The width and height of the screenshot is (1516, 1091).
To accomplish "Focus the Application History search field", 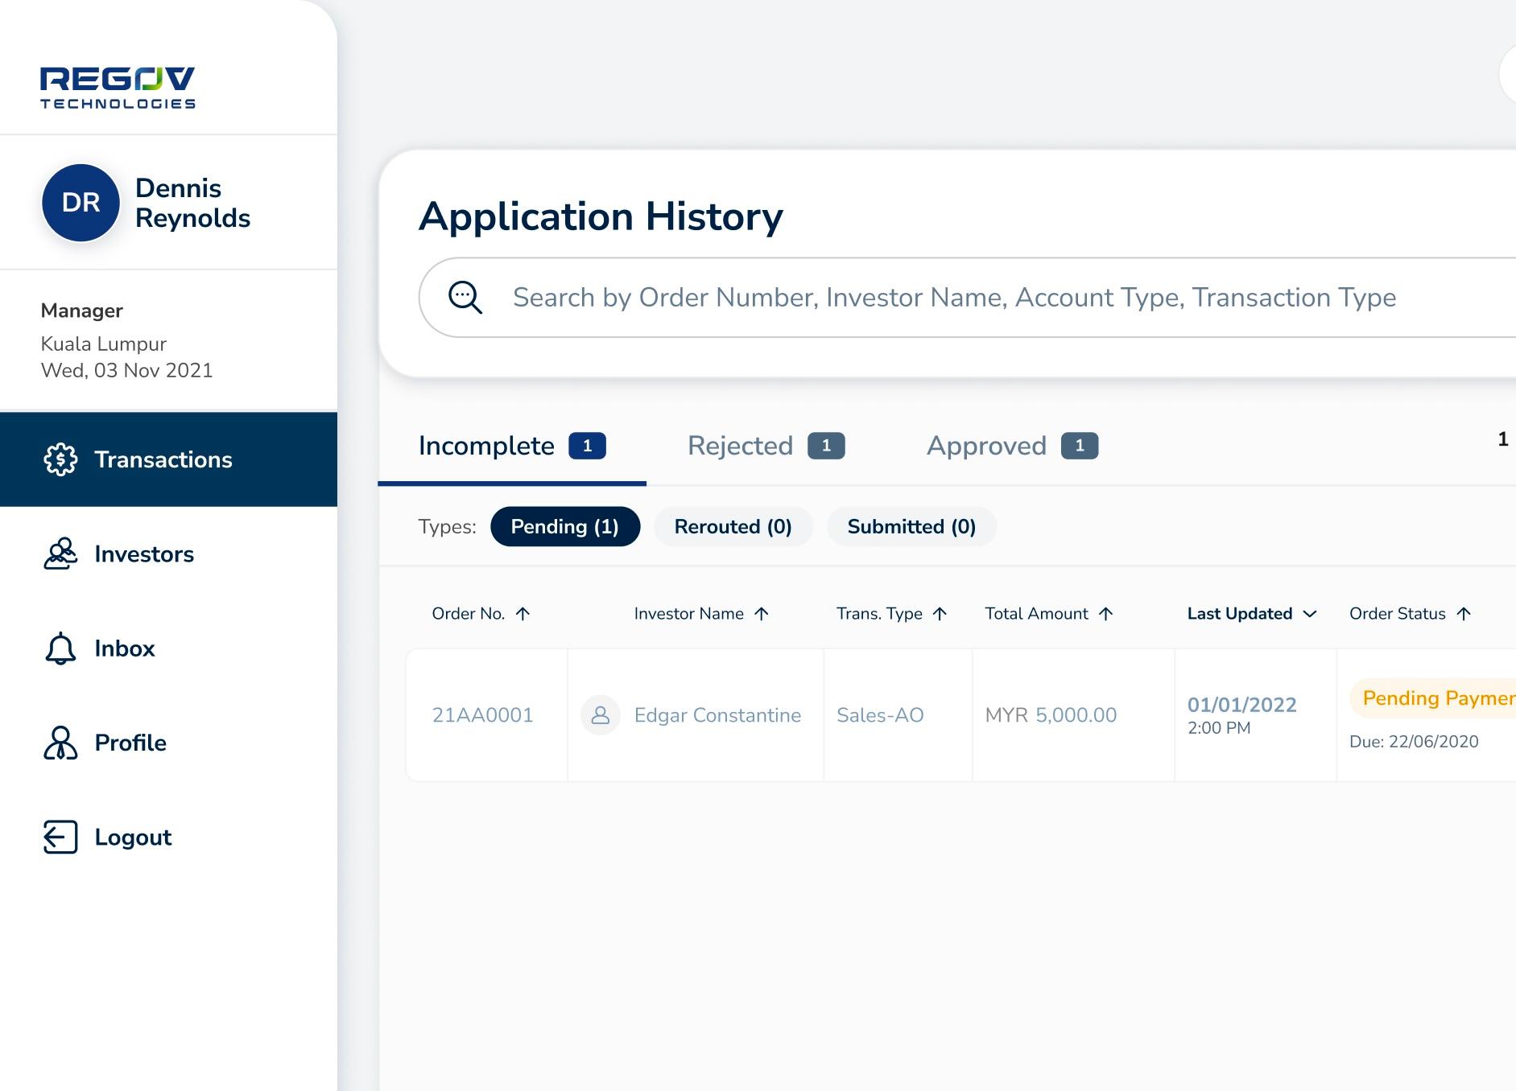I will point(954,298).
